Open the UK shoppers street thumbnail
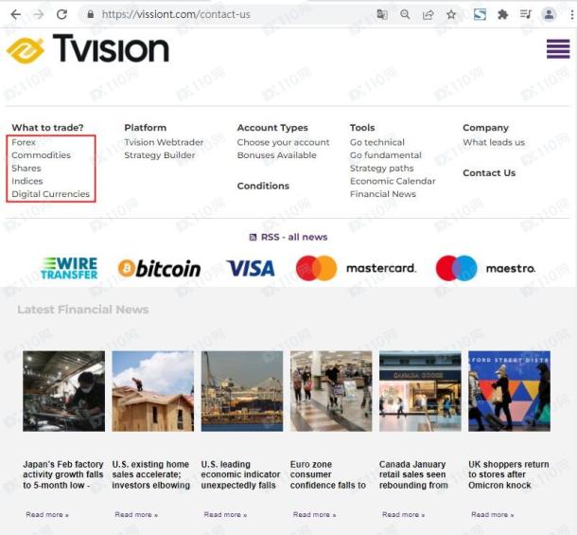577x535 pixels. pyautogui.click(x=509, y=391)
